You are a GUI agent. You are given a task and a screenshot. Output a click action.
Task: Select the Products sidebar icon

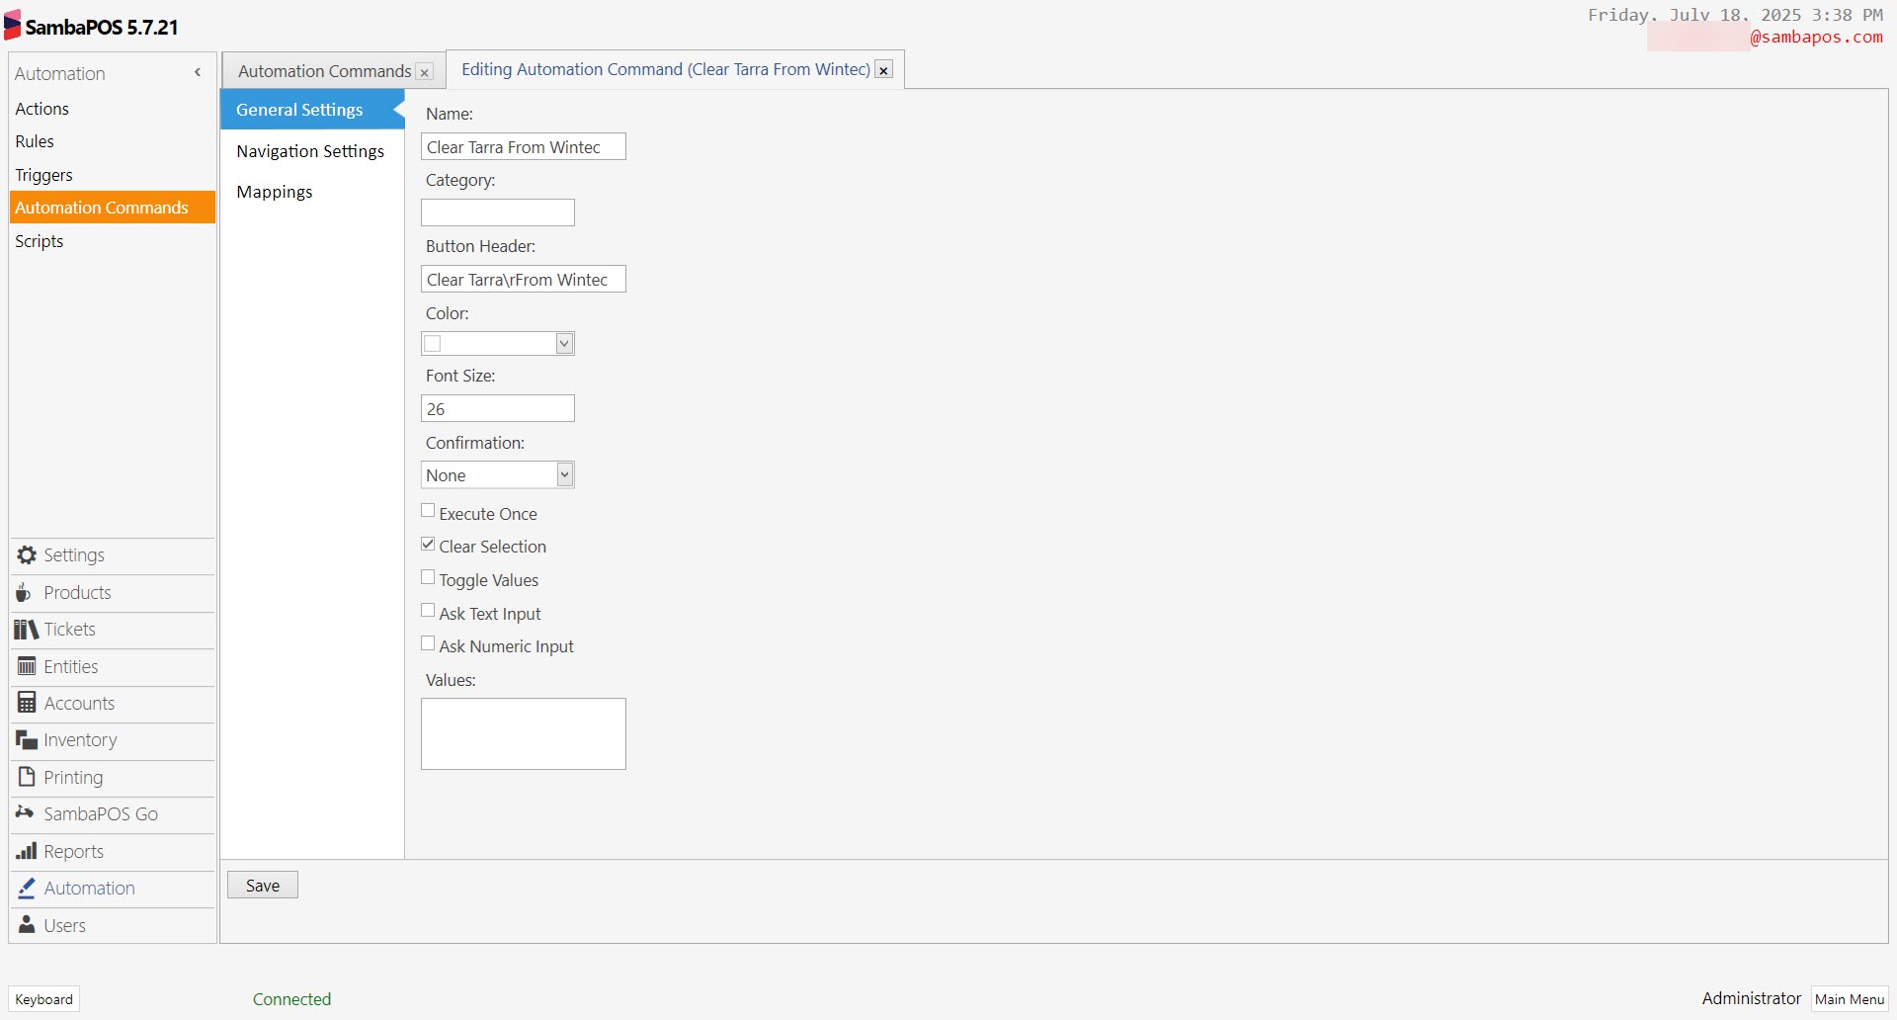[x=25, y=592]
